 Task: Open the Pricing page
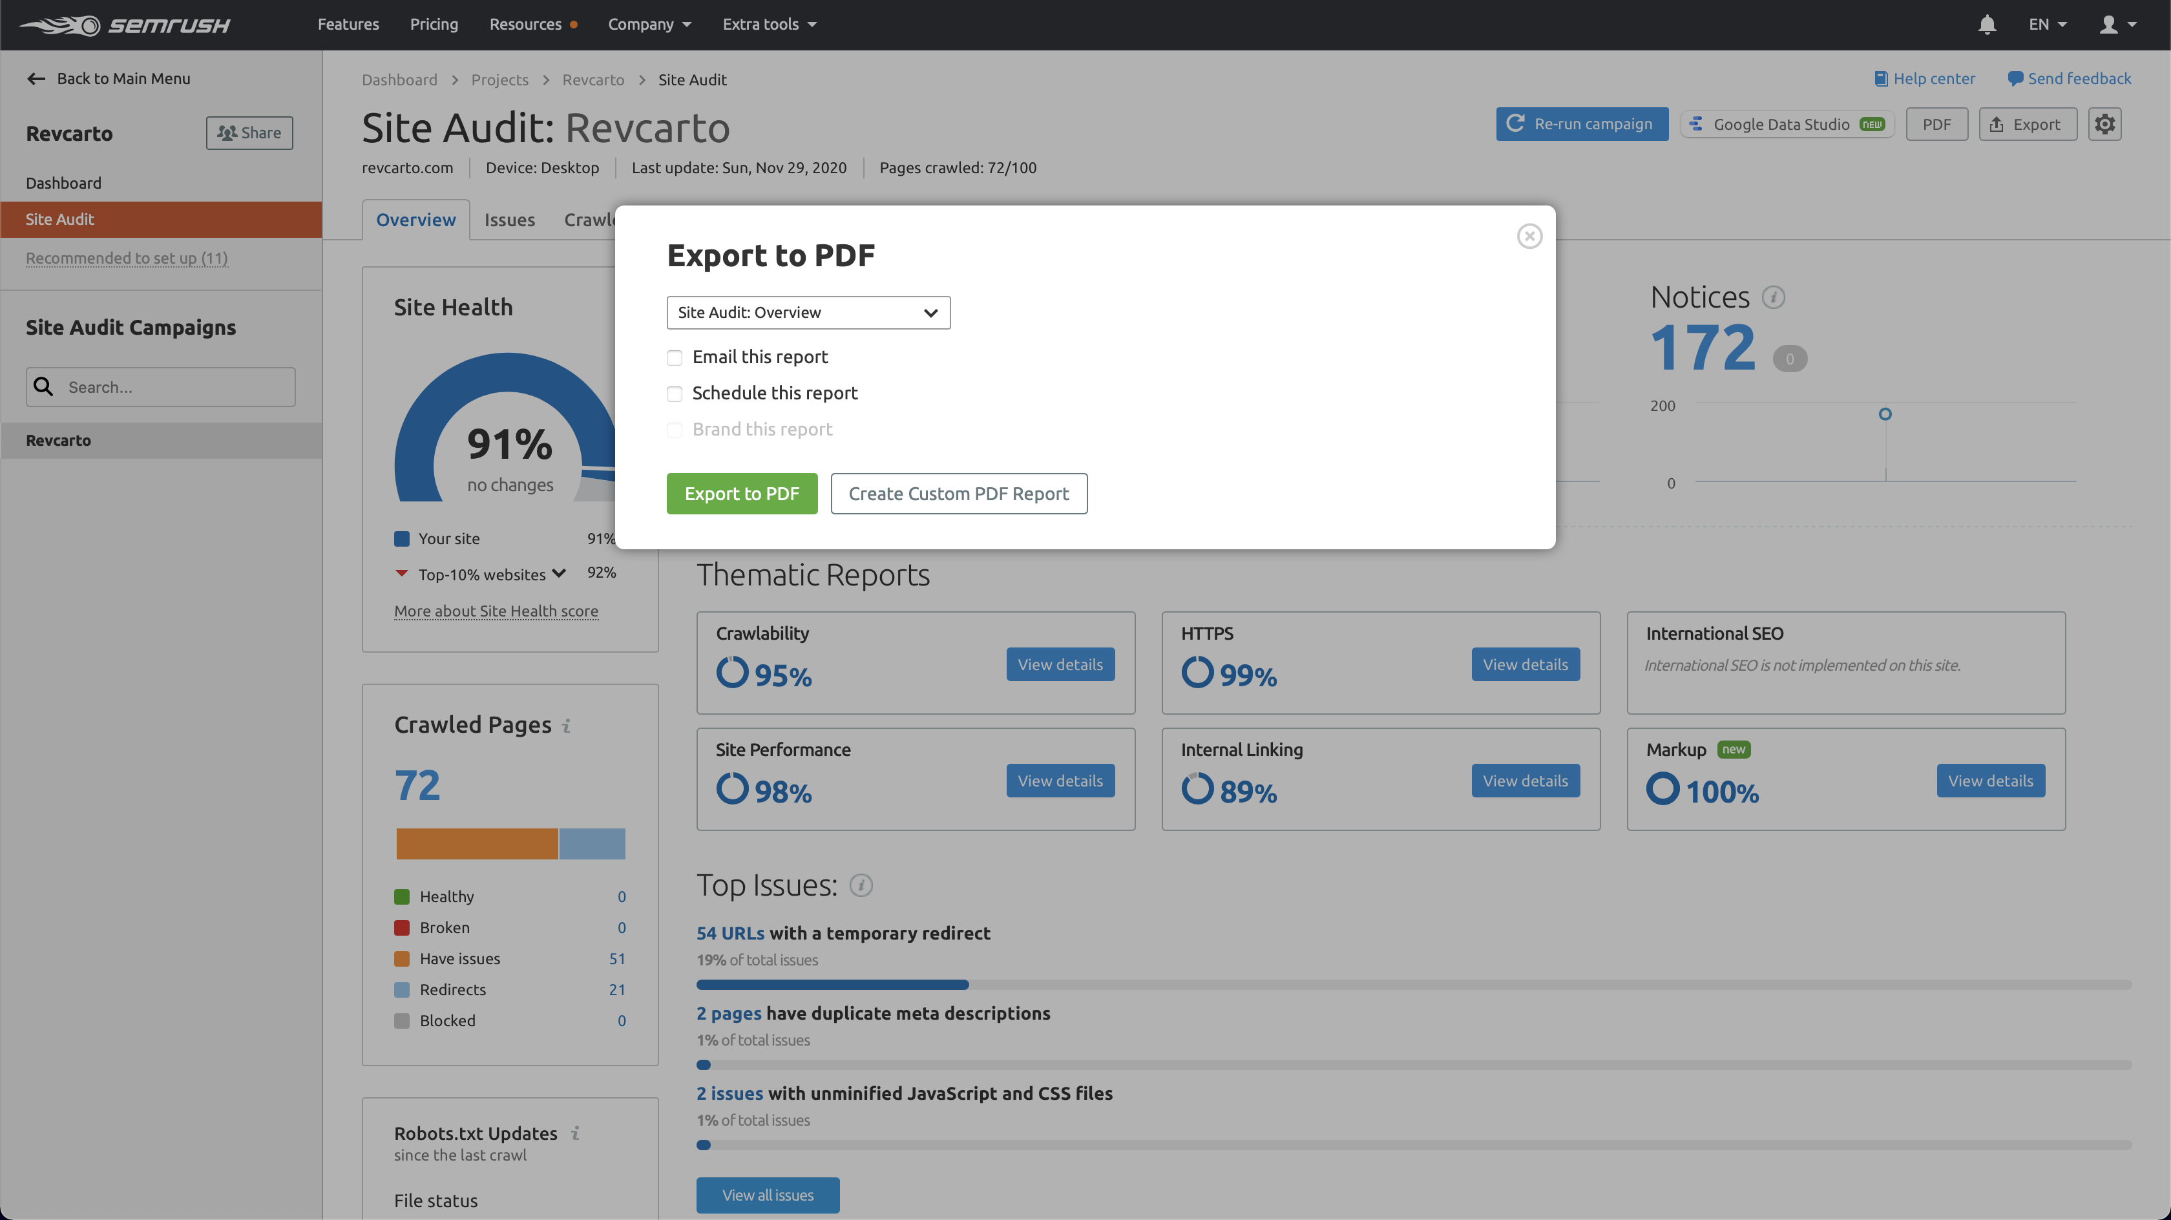pos(434,25)
